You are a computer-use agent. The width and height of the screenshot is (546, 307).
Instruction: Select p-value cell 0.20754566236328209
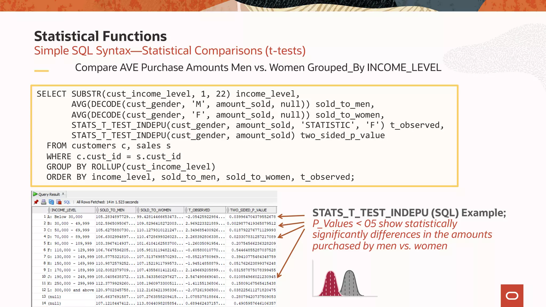[251, 243]
